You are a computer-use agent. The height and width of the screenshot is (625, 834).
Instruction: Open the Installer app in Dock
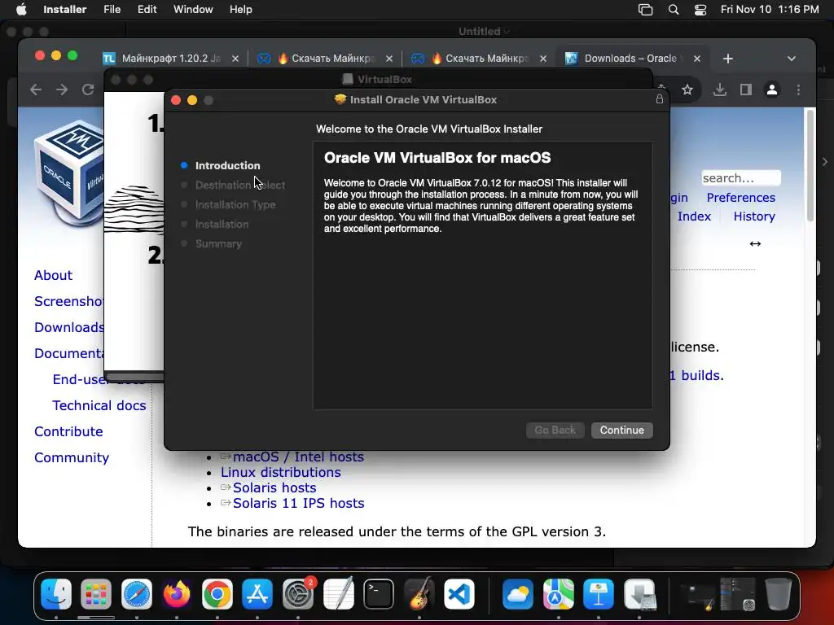(x=639, y=593)
